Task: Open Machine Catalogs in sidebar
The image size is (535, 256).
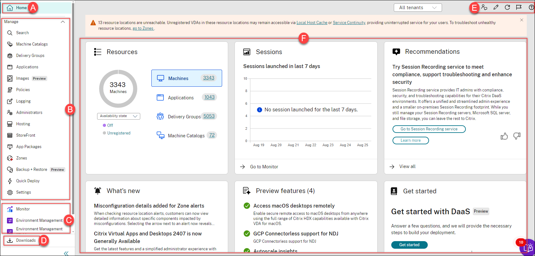Action: pos(32,44)
